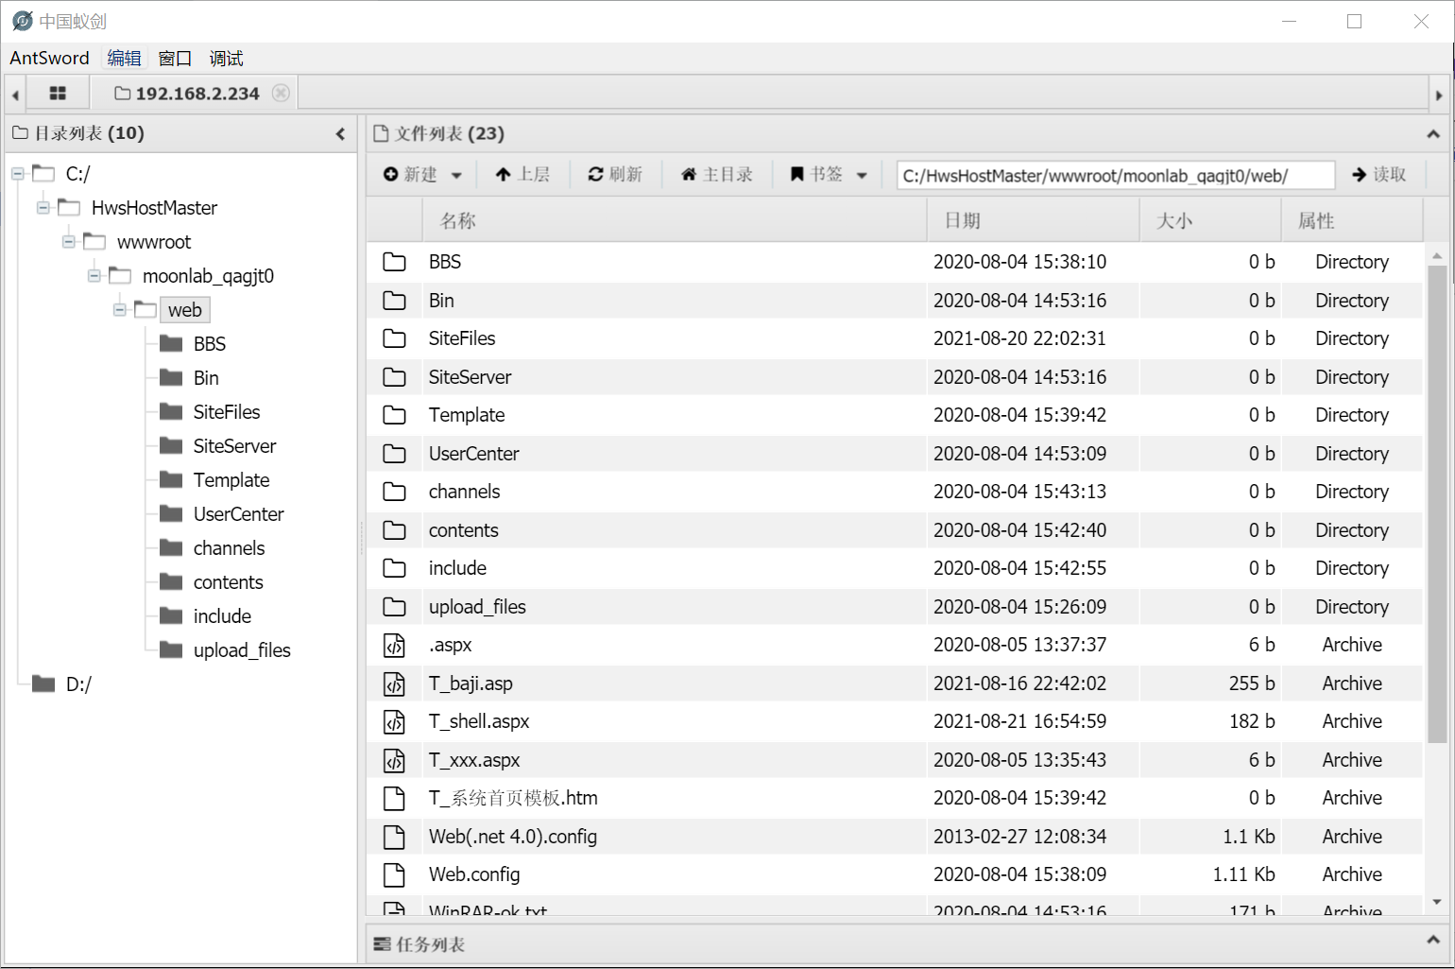Click Template folder icon in file list
Viewport: 1455px width, 969px height.
pyautogui.click(x=394, y=415)
